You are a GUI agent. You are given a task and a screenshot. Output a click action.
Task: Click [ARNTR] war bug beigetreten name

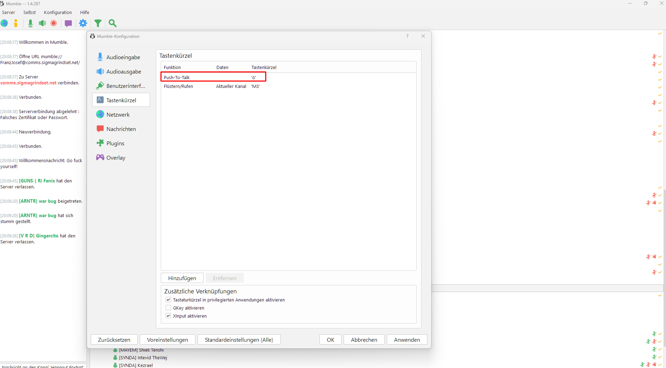37,201
